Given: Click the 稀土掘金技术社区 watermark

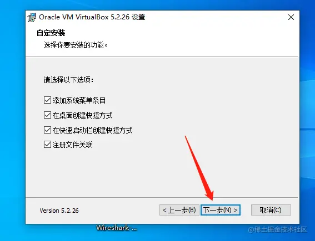Looking at the screenshot, I should pos(277,229).
